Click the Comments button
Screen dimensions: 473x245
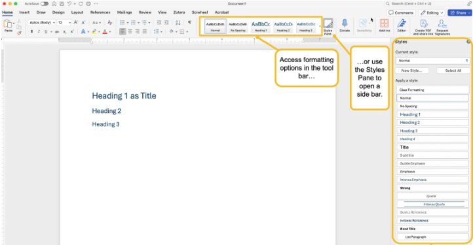point(401,12)
